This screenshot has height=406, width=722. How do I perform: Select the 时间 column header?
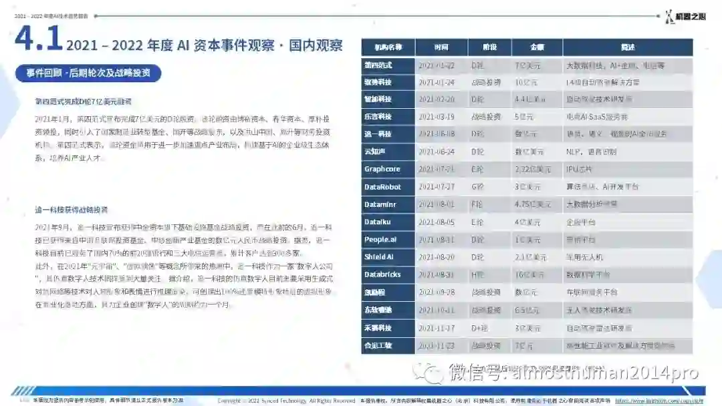[x=441, y=47]
